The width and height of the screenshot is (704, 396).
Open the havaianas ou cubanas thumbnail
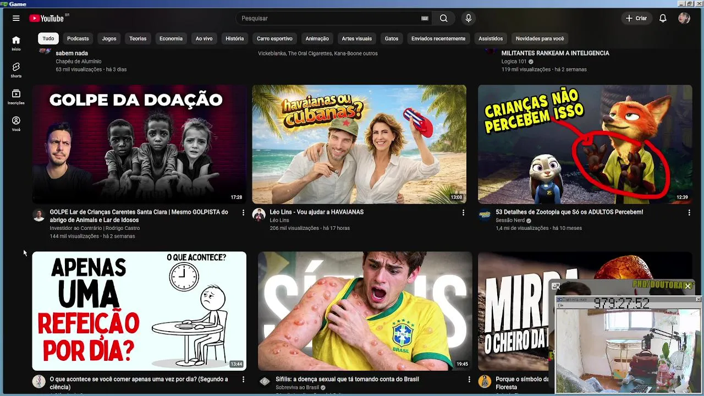click(x=359, y=144)
